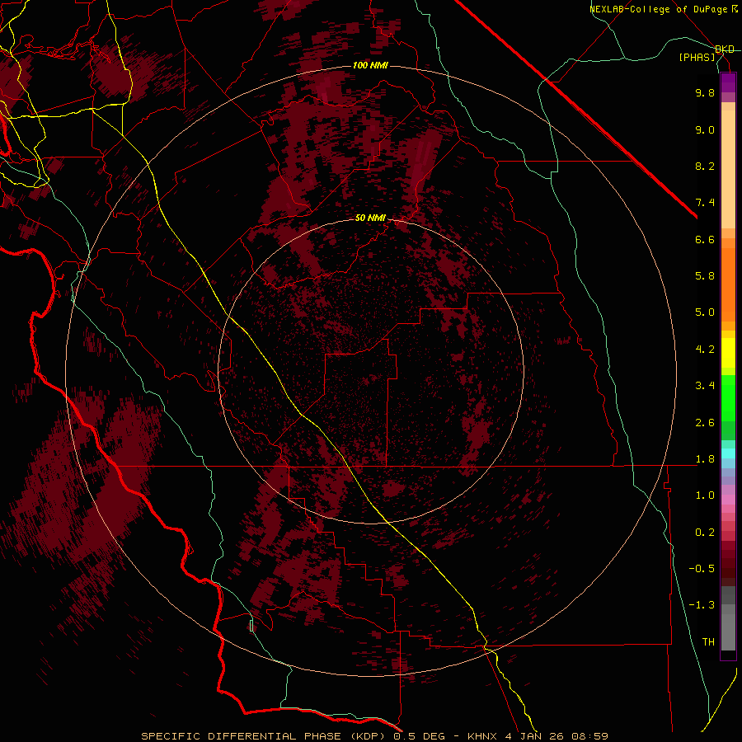Click the 4.2 scale value
Screen dimensions: 742x742
[x=705, y=350]
